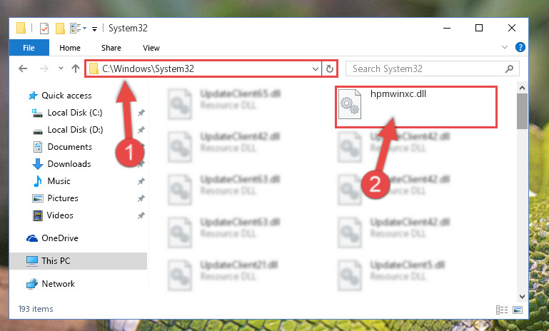Image resolution: width=549 pixels, height=331 pixels.
Task: Switch to the View tab
Action: 151,48
